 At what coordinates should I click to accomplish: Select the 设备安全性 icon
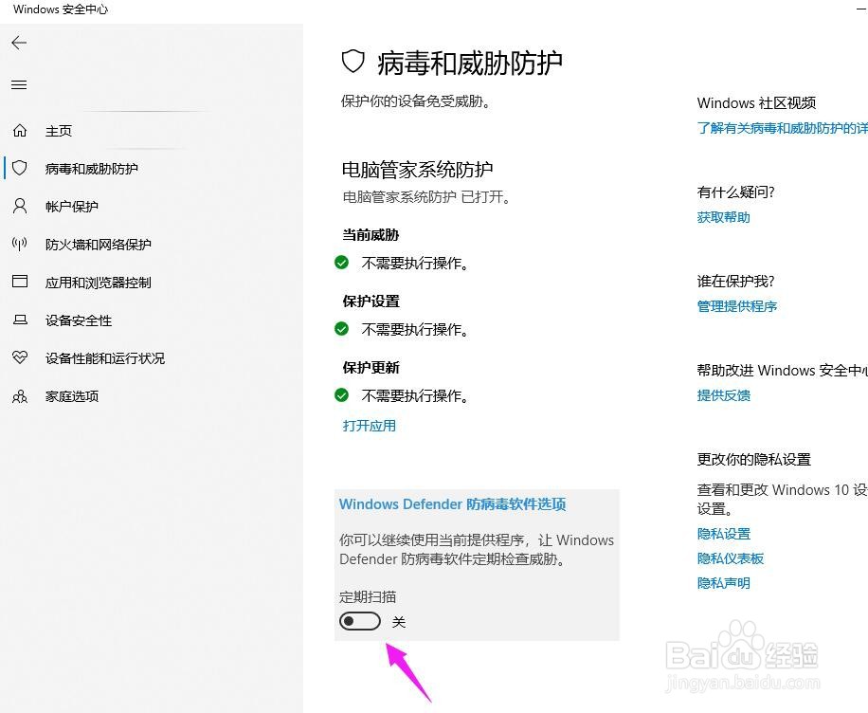19,320
